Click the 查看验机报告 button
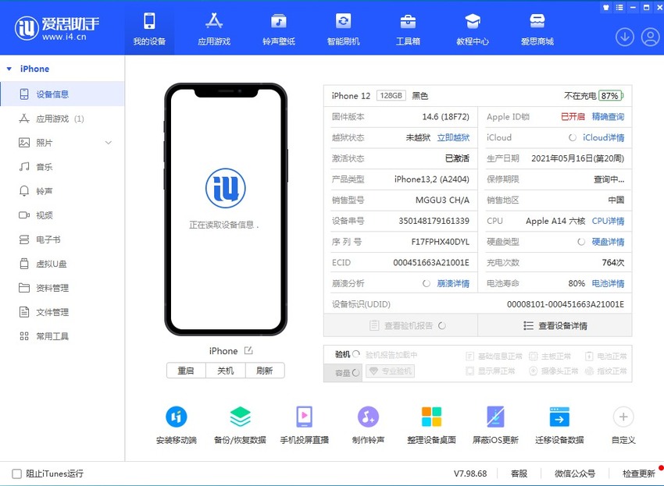Image resolution: width=664 pixels, height=486 pixels. pyautogui.click(x=401, y=325)
